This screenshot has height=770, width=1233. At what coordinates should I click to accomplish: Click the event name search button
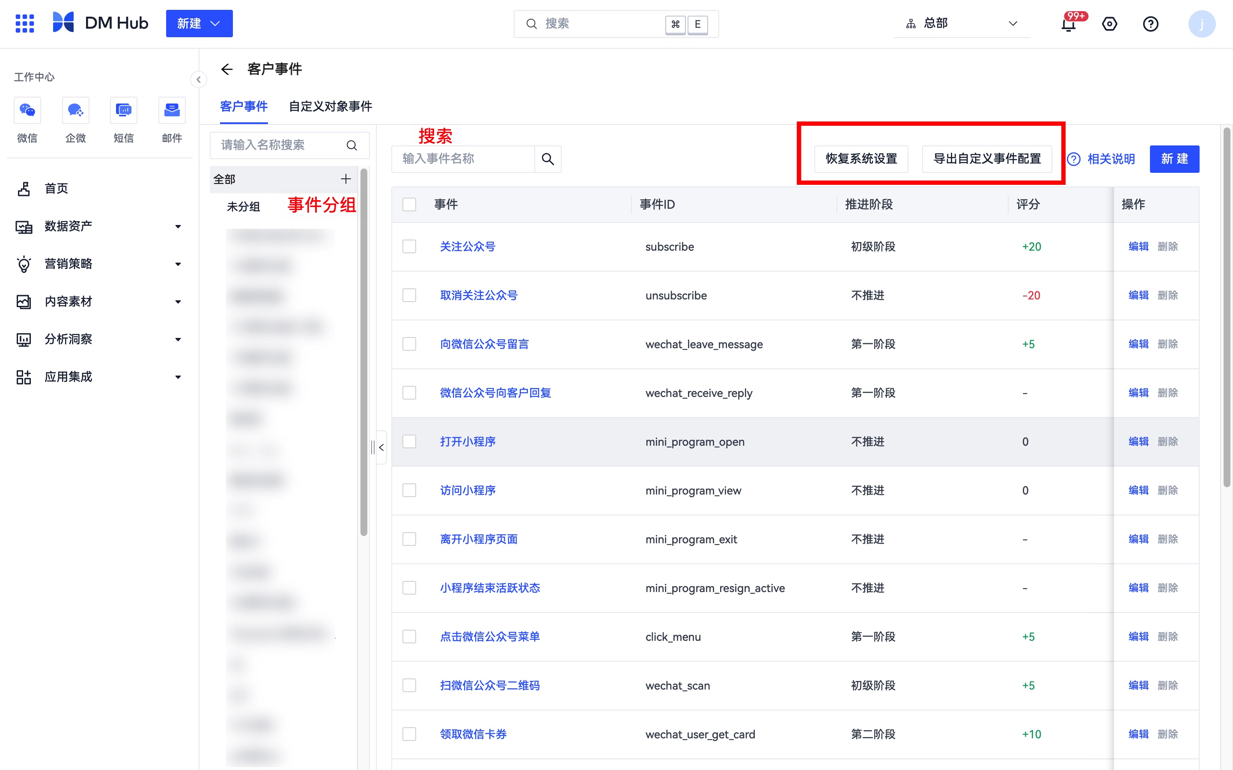(548, 159)
